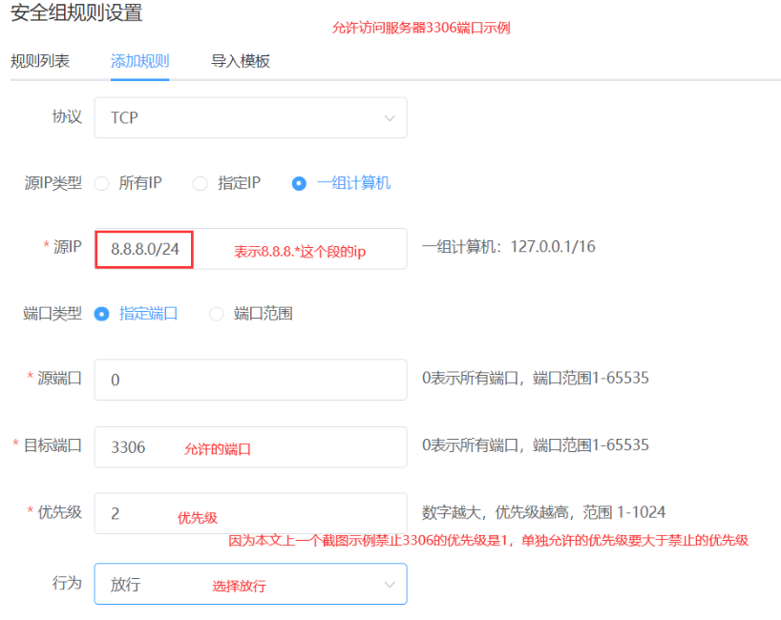
Task: Select the 一组计算机 radio option
Action: [300, 183]
